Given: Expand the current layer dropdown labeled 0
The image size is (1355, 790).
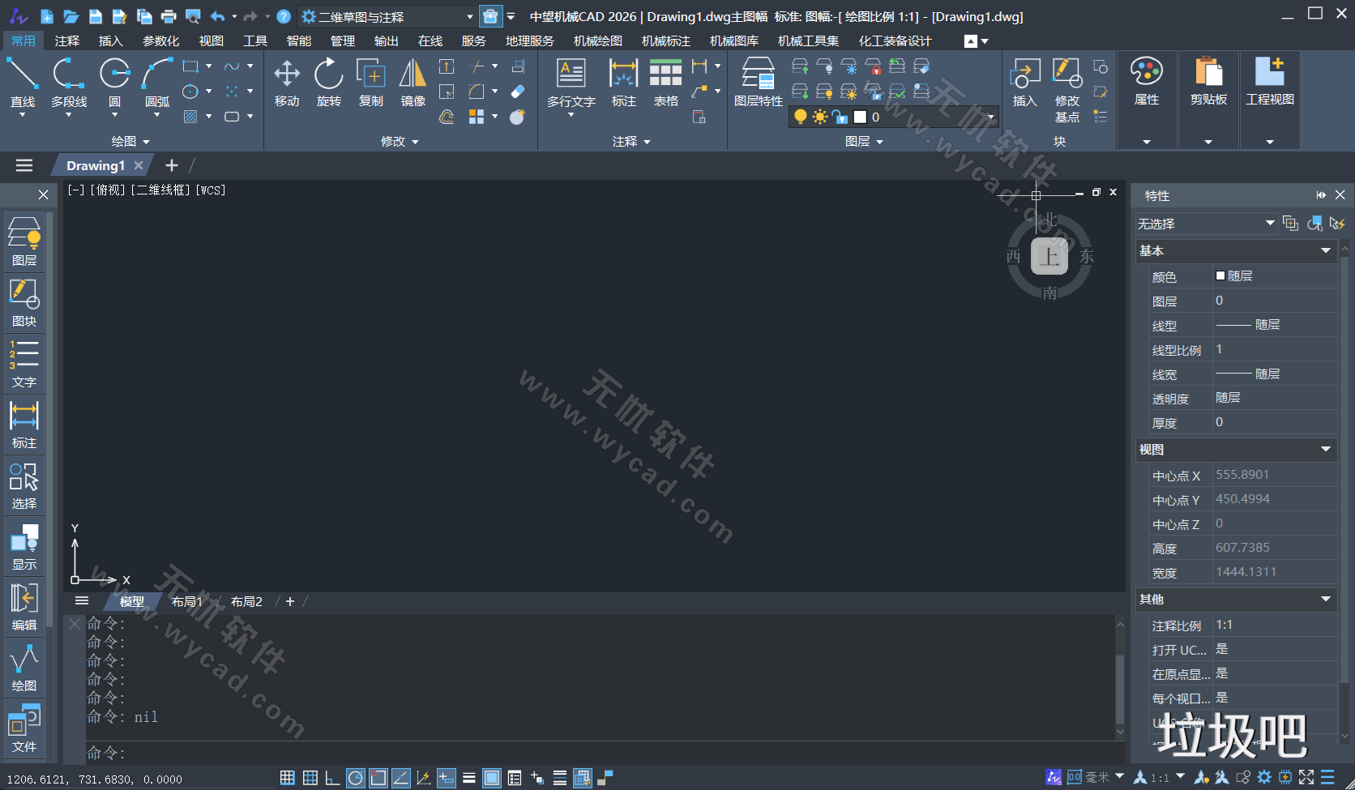Looking at the screenshot, I should 990,117.
